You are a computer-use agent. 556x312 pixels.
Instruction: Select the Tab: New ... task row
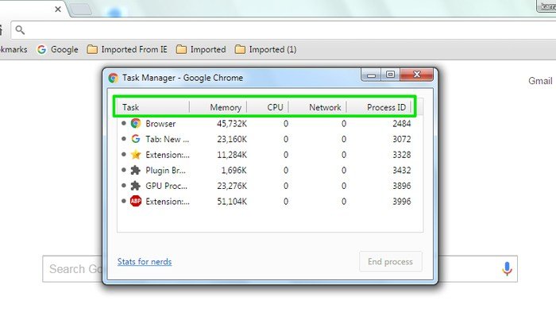pyautogui.click(x=270, y=139)
